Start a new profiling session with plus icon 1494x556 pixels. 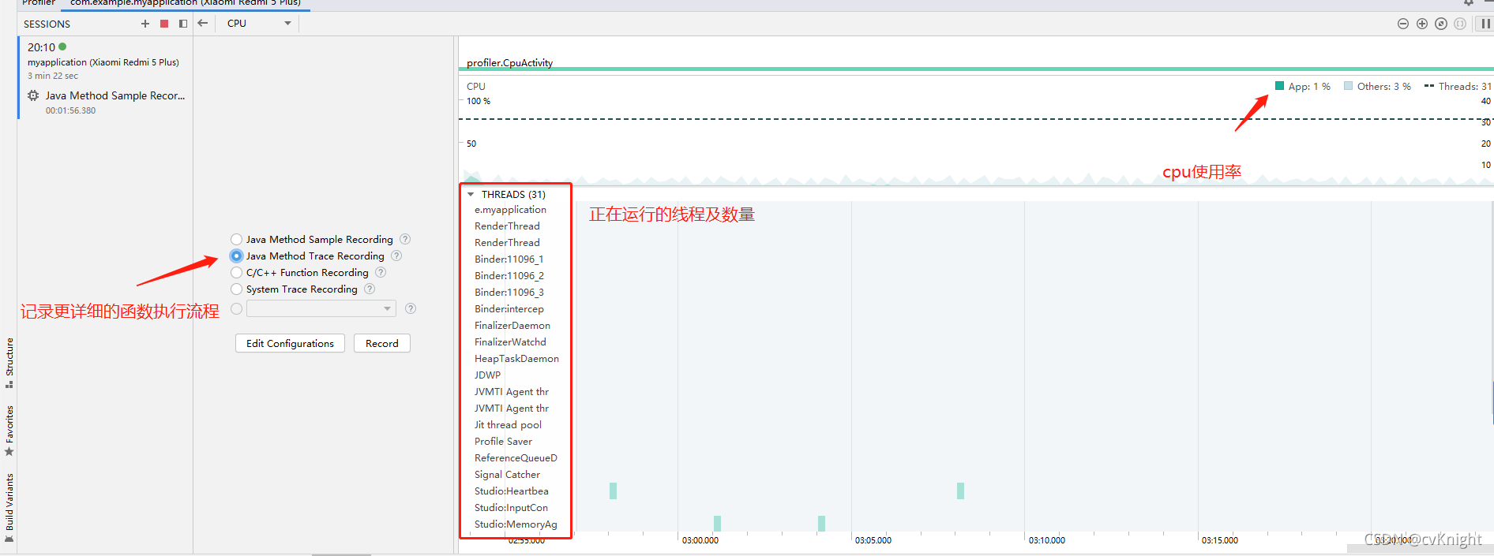[x=145, y=24]
